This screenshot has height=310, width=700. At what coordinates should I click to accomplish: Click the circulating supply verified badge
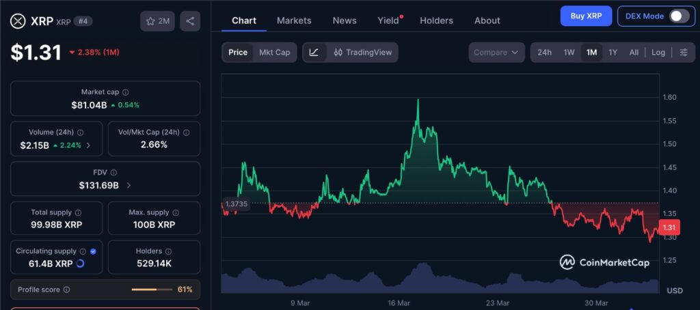[x=93, y=251]
